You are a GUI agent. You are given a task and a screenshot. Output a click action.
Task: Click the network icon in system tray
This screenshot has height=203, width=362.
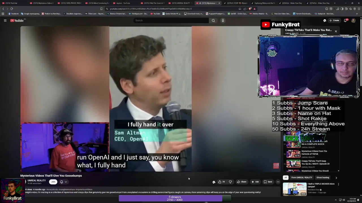(340, 200)
